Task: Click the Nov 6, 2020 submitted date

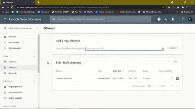Action: (x=118, y=78)
